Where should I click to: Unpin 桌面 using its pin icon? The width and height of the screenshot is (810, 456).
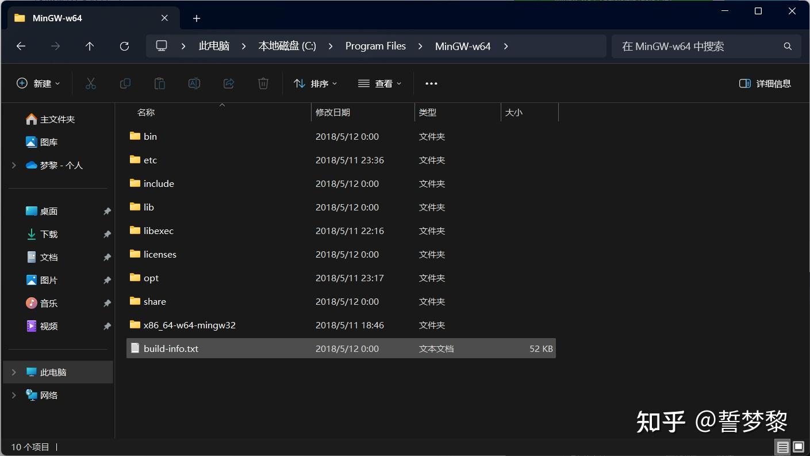pos(107,212)
